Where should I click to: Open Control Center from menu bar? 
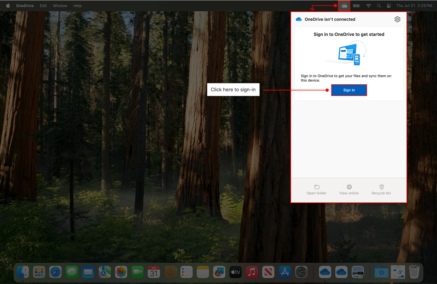[x=389, y=6]
